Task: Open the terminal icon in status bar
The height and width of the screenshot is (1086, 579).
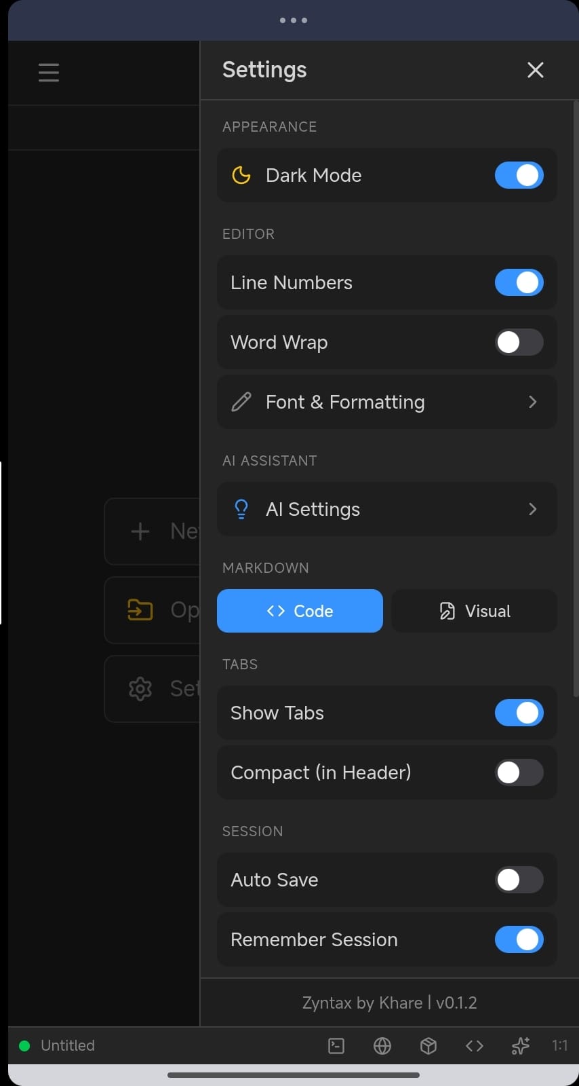Action: click(336, 1046)
